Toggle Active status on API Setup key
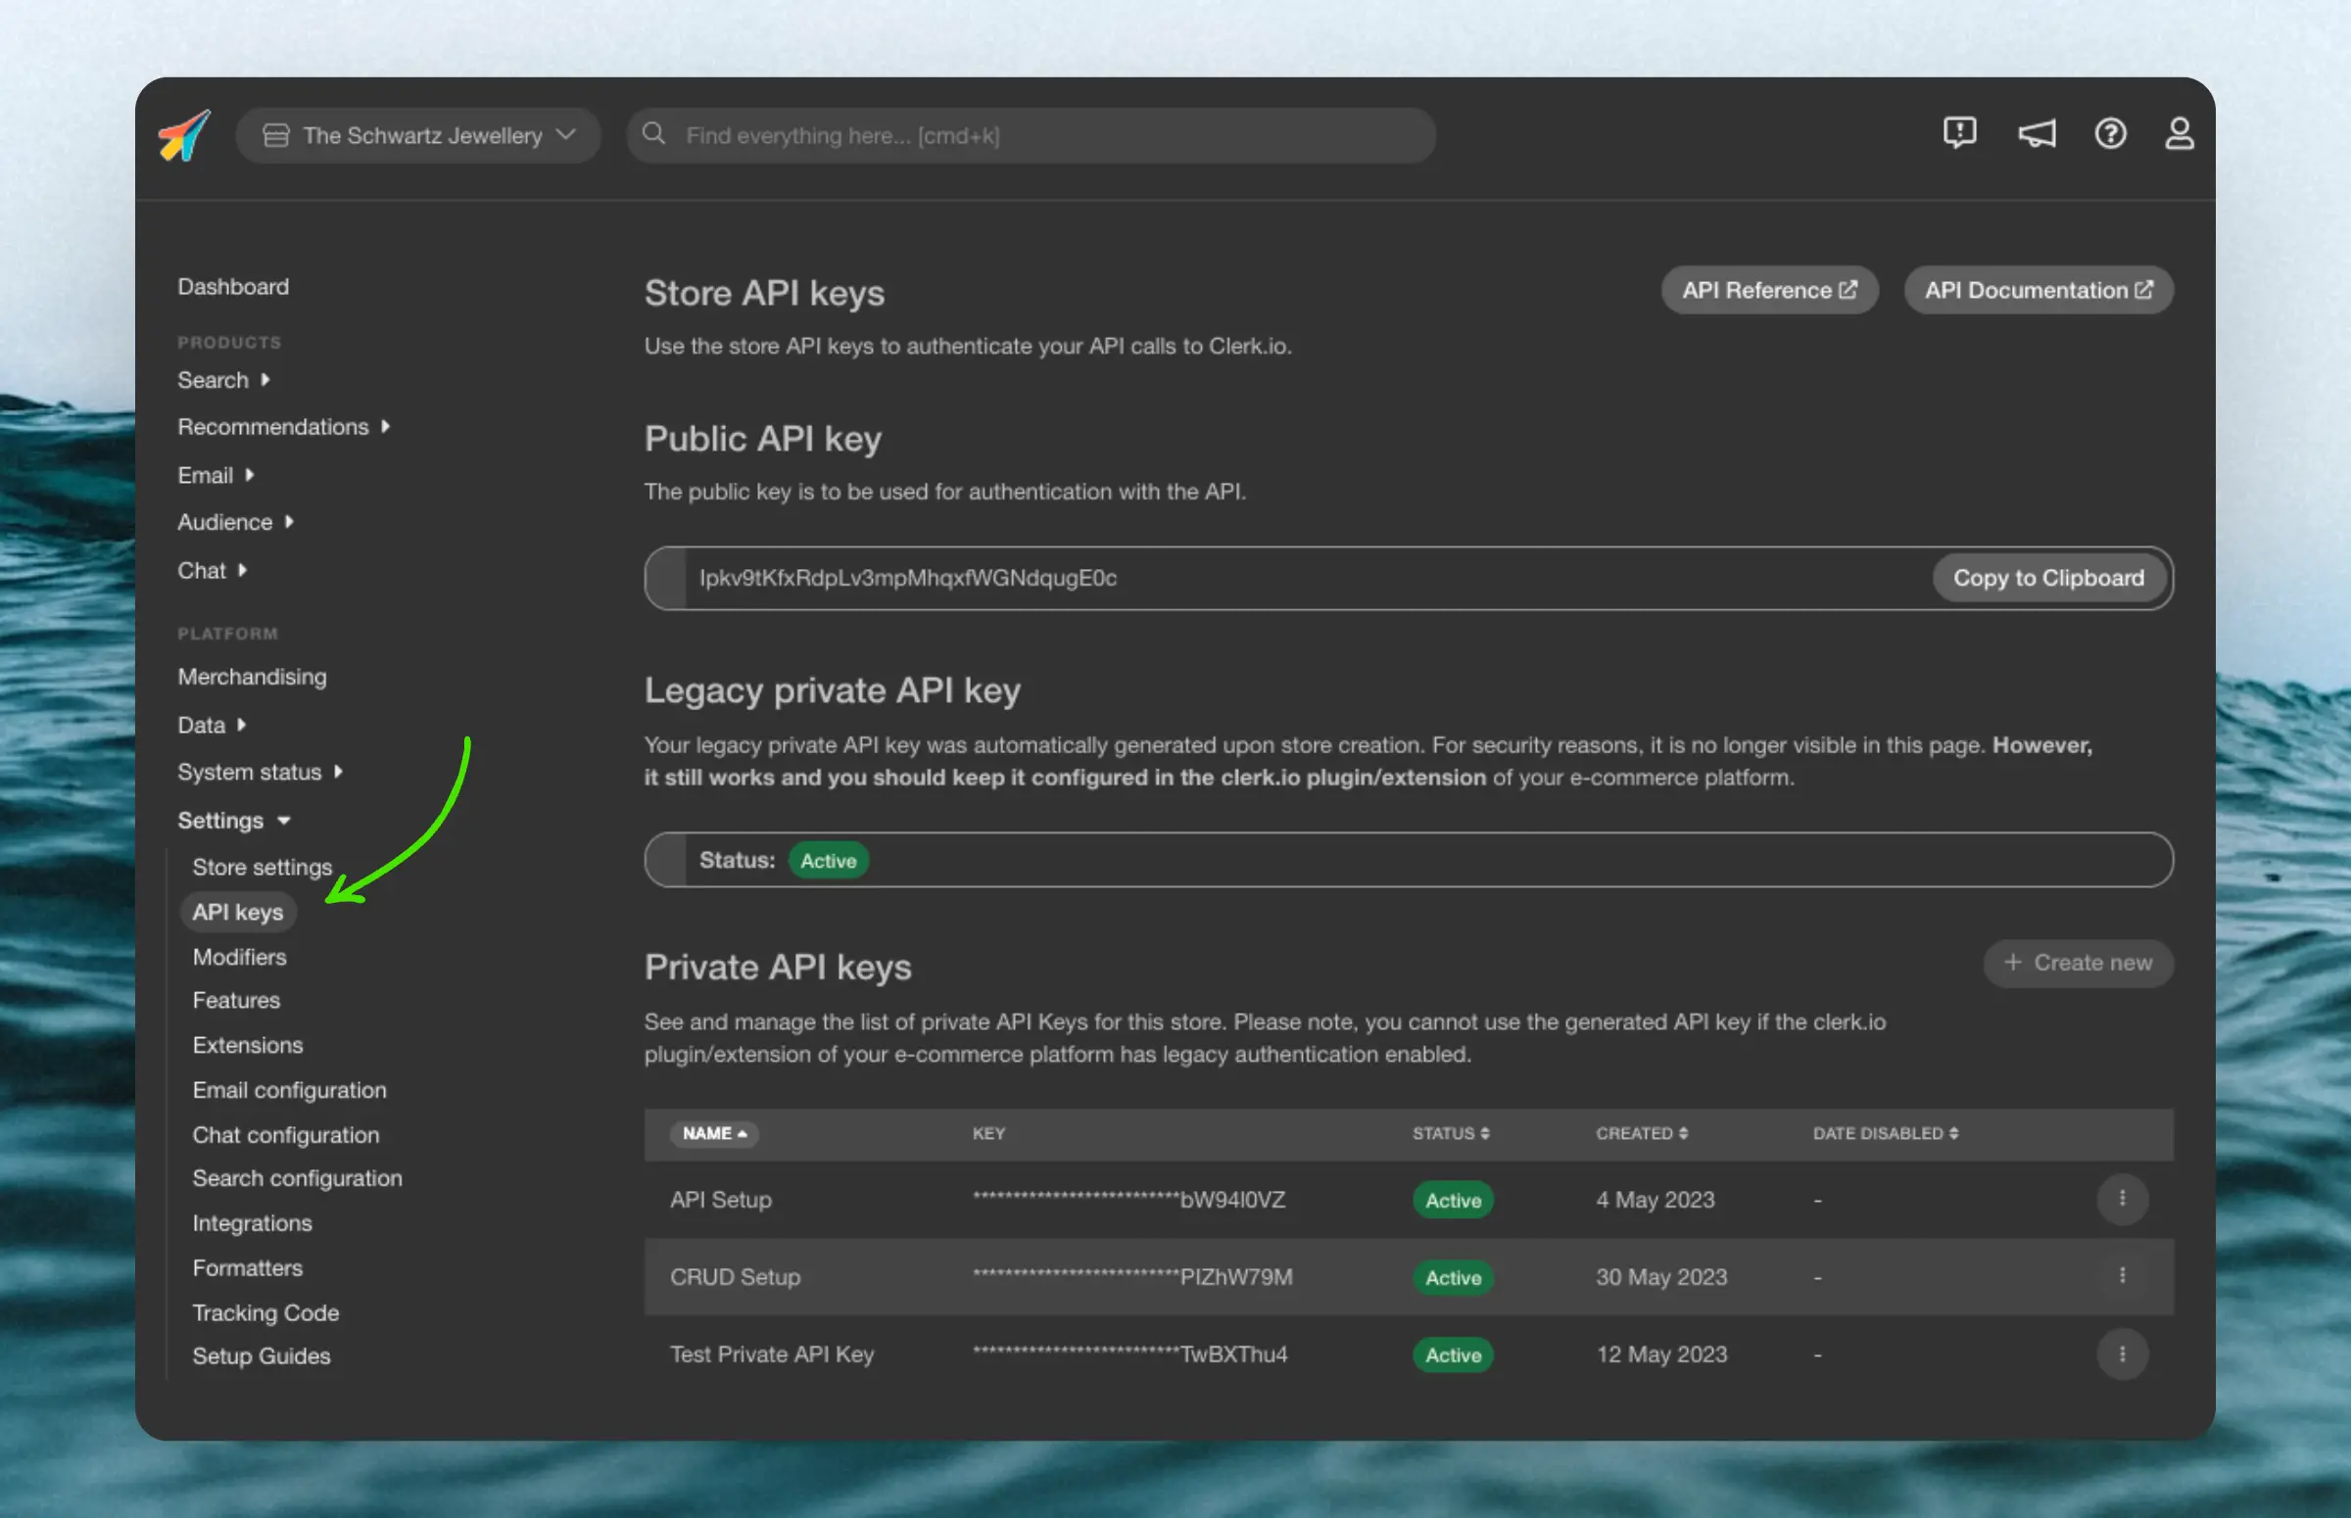Viewport: 2351px width, 1518px height. click(x=1452, y=1200)
